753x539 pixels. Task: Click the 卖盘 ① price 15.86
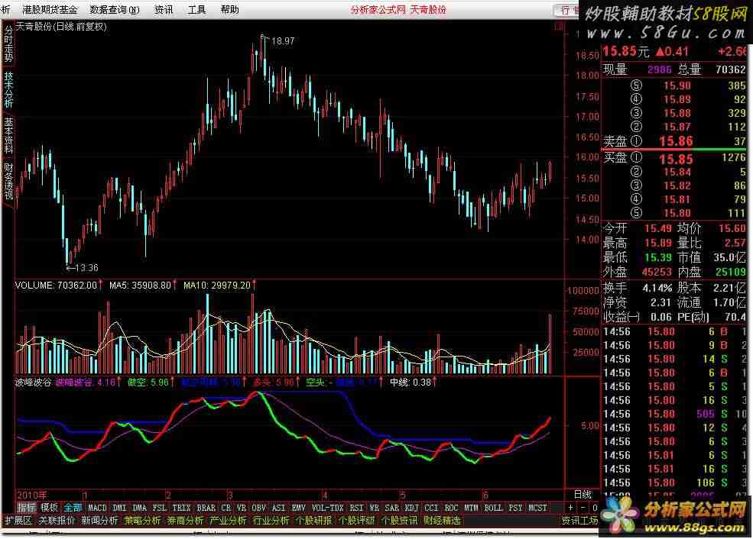676,141
